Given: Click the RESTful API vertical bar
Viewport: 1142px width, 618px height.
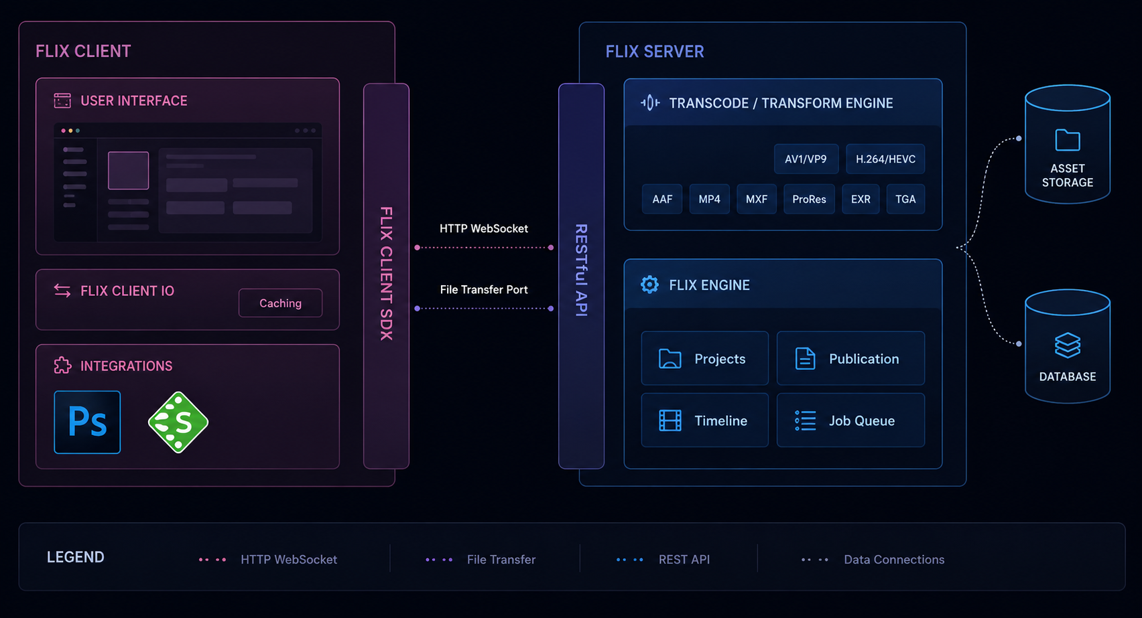Looking at the screenshot, I should pyautogui.click(x=581, y=276).
